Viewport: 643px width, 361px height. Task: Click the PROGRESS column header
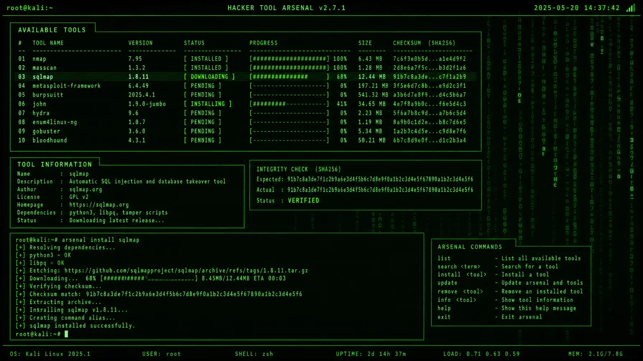[x=264, y=43]
